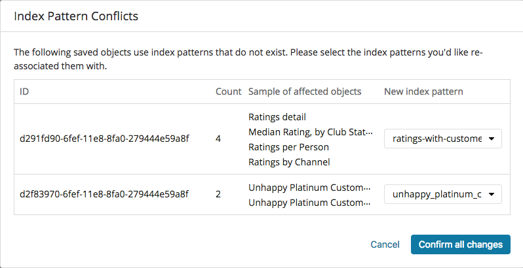The width and height of the screenshot is (523, 268).
Task: Select the Ratings by Channel entry
Action: click(289, 162)
